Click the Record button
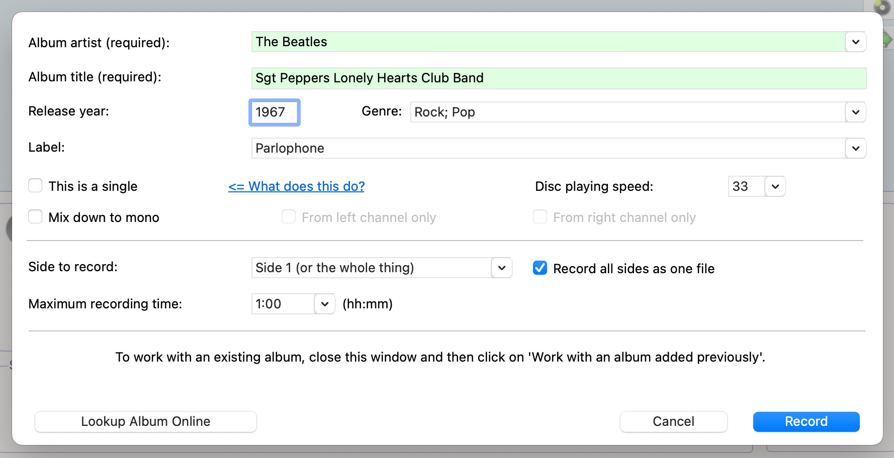This screenshot has width=894, height=458. click(x=806, y=421)
